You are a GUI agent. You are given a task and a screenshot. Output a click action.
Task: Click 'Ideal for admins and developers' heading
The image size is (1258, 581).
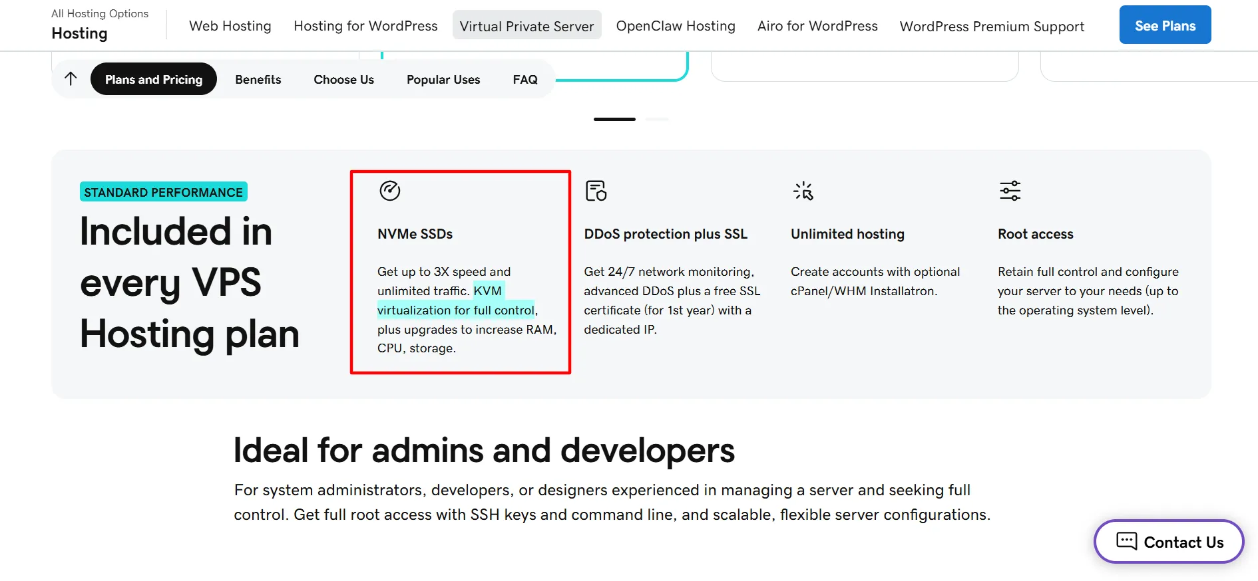[x=484, y=451]
